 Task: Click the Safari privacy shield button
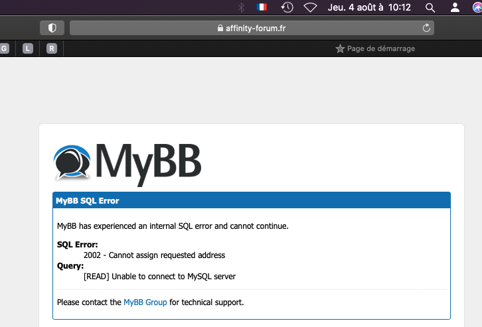(x=52, y=28)
